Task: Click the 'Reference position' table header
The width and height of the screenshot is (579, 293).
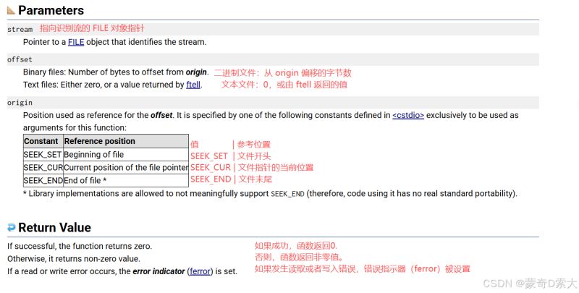Action: pos(126,141)
